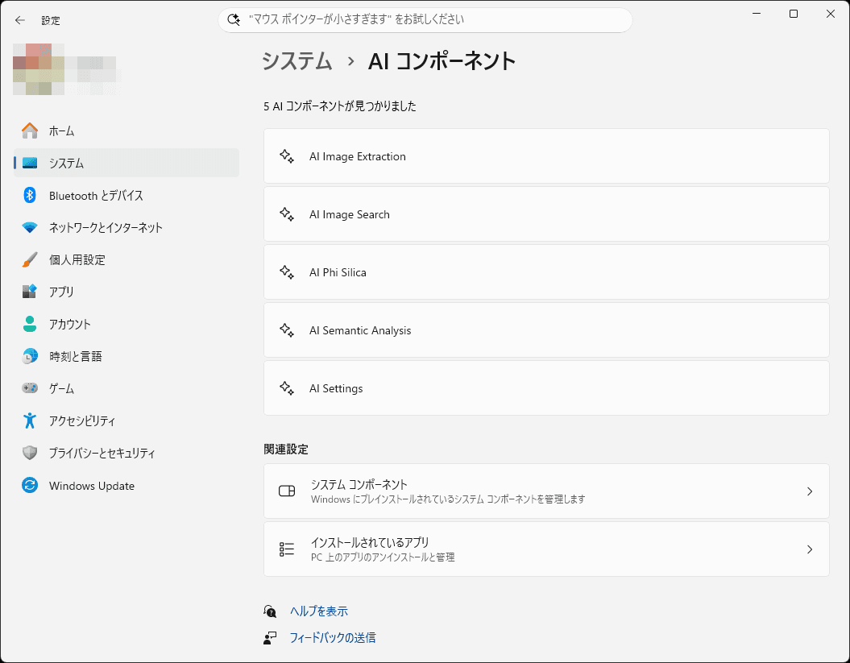Expand the システム コンポーネント chevron
Viewport: 850px width, 663px height.
(810, 491)
